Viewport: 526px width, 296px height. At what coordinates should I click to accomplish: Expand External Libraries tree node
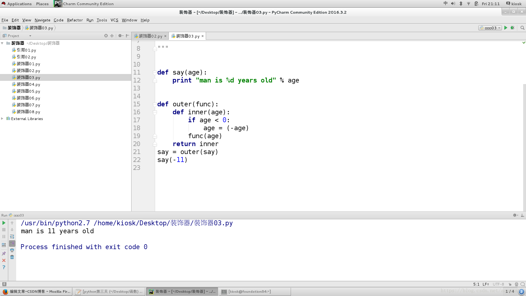pos(2,119)
